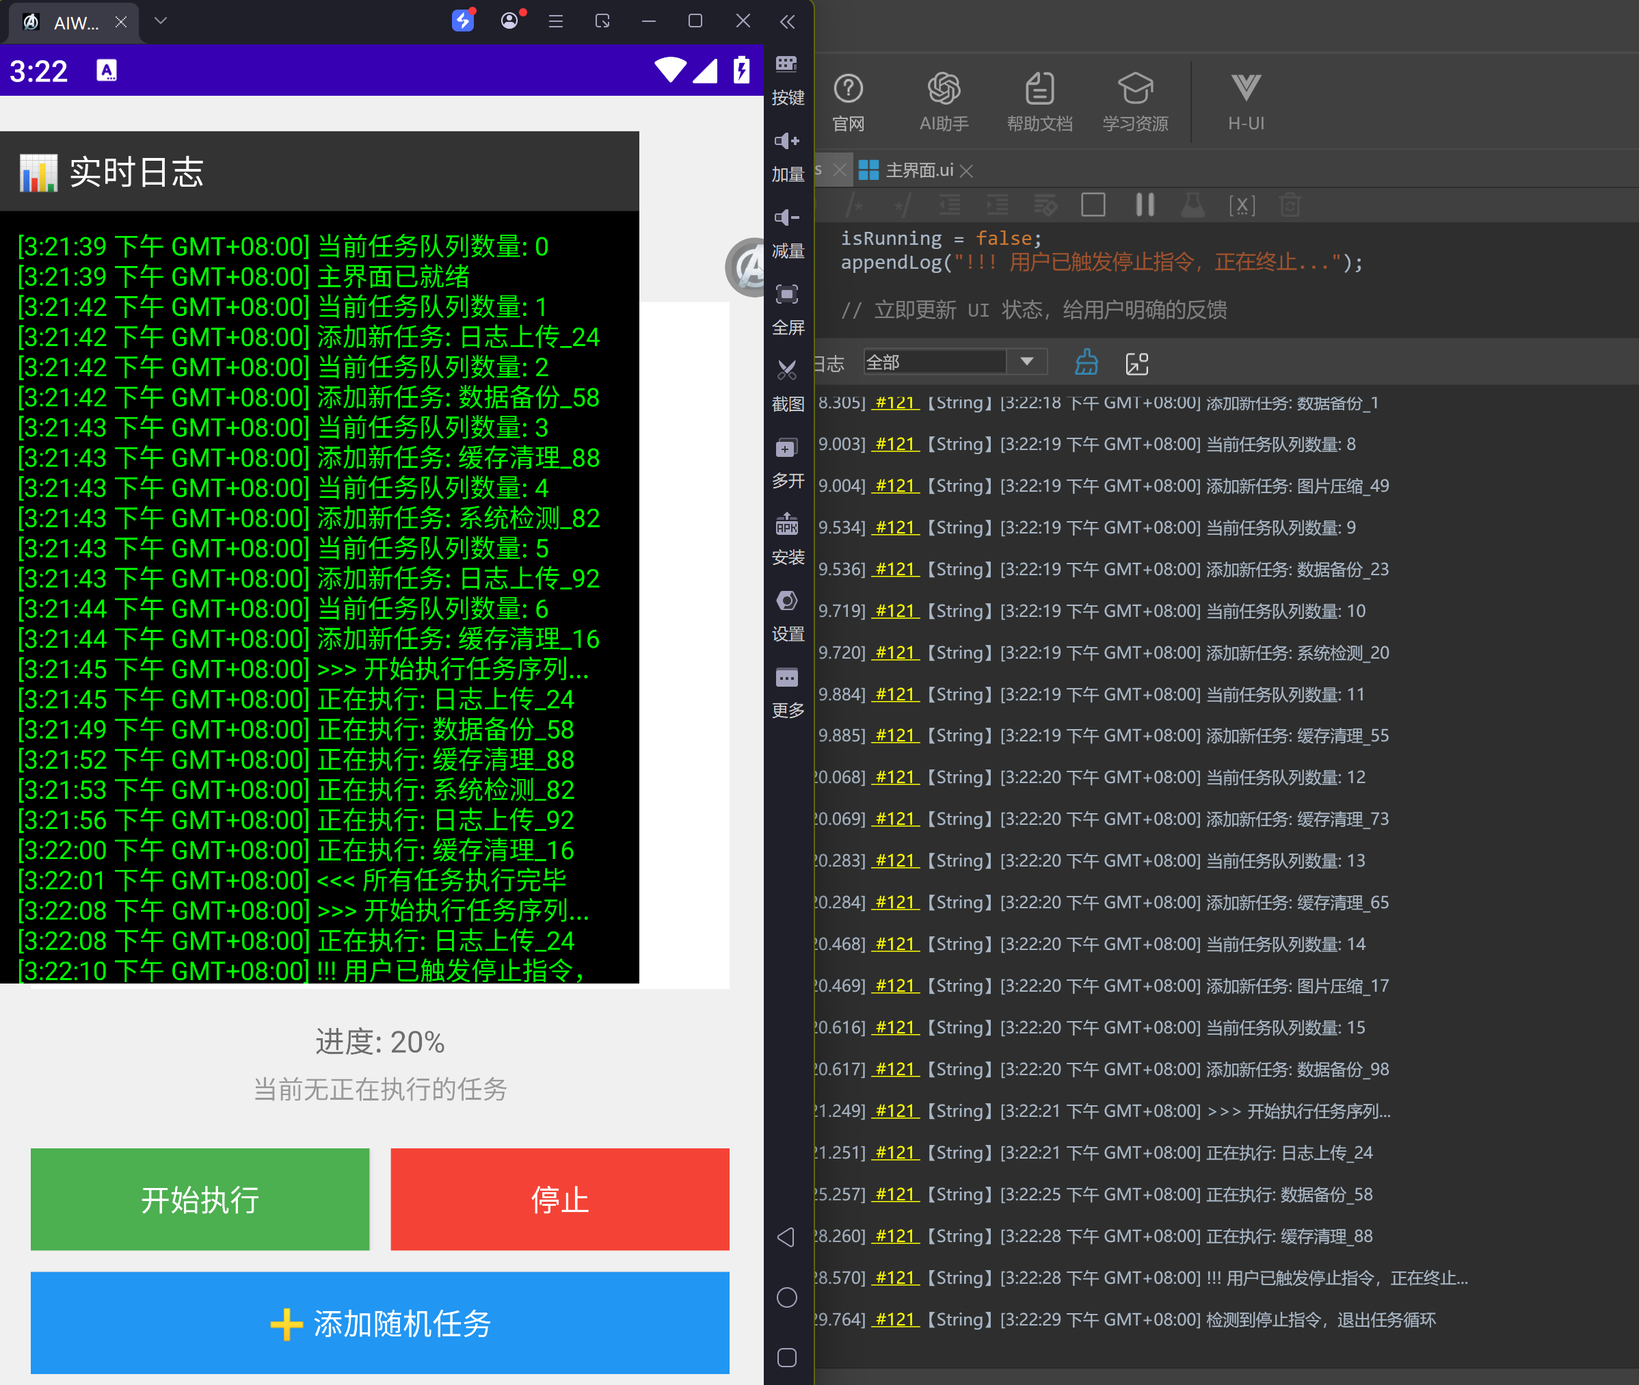Clear logs with the broom icon
Screen dimensions: 1639x1385
pos(1087,362)
